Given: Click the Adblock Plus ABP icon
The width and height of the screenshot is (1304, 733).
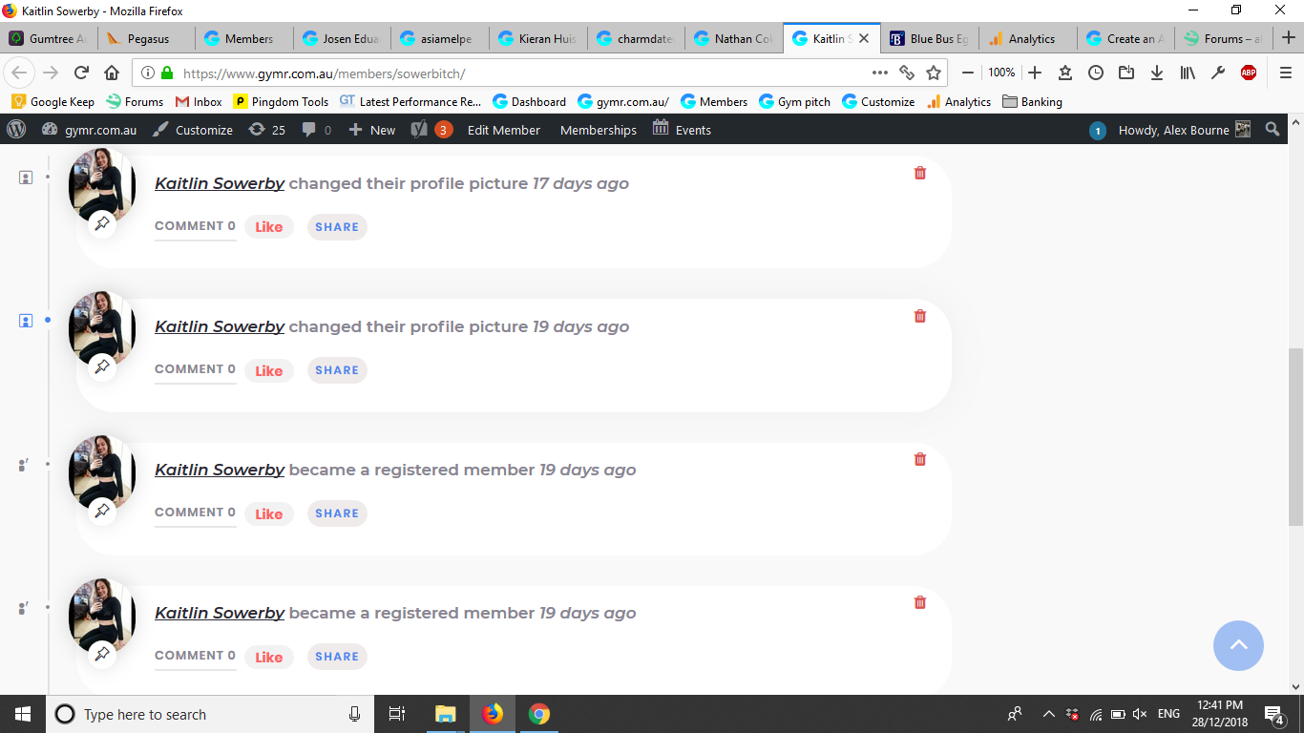Looking at the screenshot, I should [x=1249, y=73].
